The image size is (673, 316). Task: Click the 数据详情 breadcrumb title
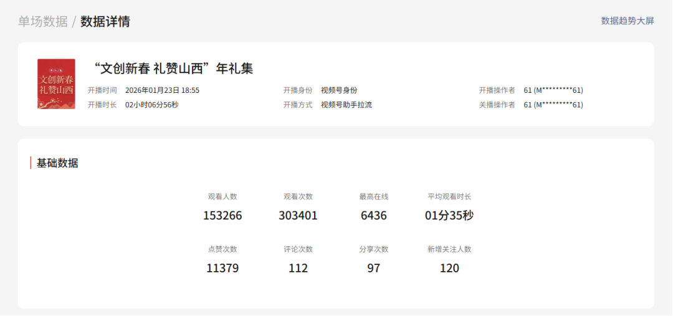click(105, 21)
